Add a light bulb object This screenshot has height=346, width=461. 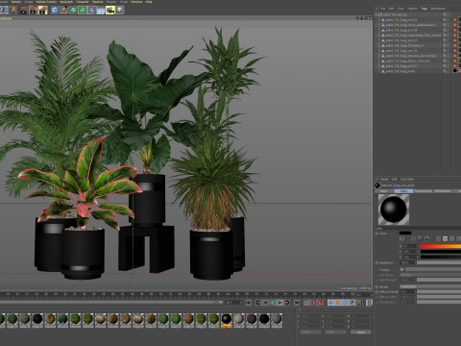click(x=119, y=11)
